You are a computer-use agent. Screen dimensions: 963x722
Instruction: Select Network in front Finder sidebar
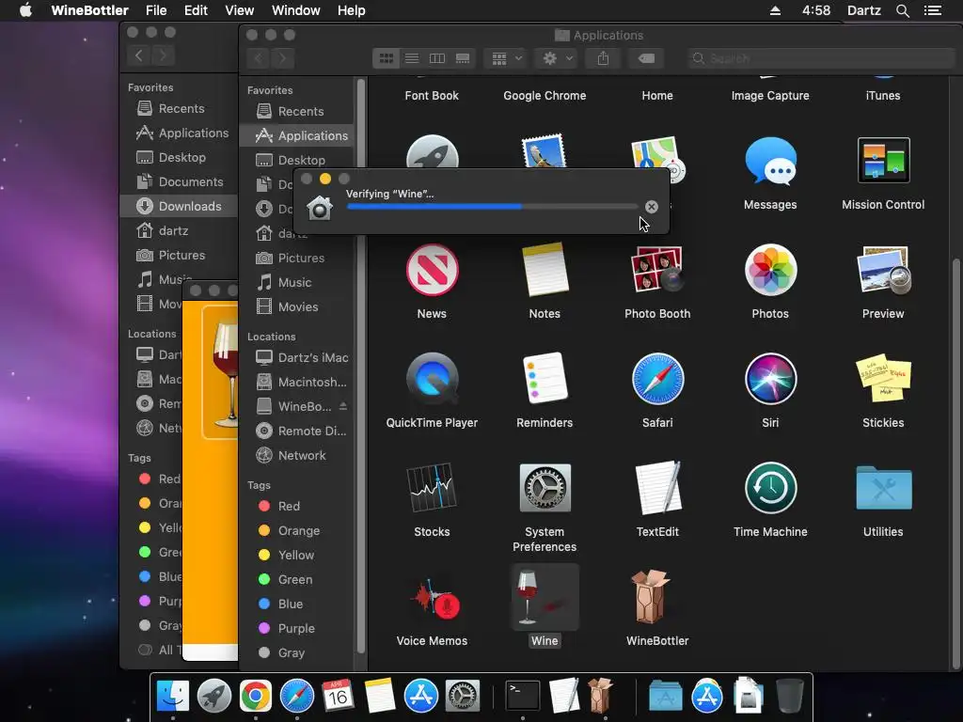tap(296, 456)
